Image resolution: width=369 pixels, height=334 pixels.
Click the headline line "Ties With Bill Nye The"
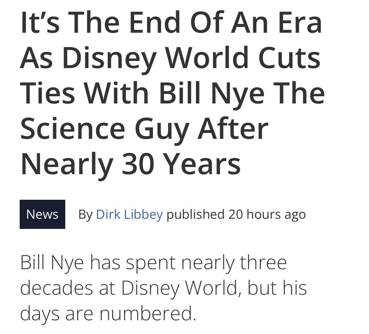[x=173, y=93]
